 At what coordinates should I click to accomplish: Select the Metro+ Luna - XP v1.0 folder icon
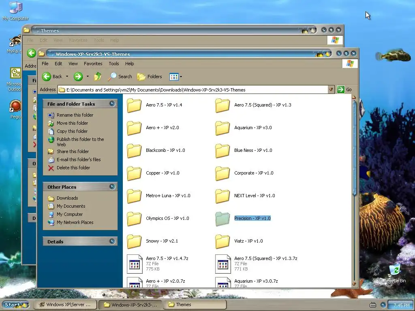[134, 196]
